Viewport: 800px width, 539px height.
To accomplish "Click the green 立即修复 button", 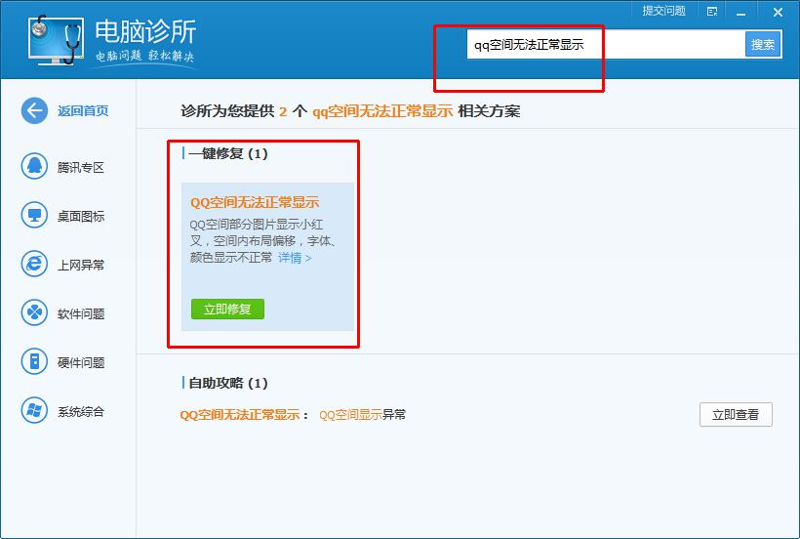I will [x=227, y=309].
